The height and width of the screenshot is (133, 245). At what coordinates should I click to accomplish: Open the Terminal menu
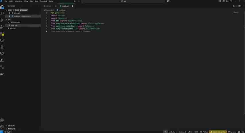[x=43, y=1]
